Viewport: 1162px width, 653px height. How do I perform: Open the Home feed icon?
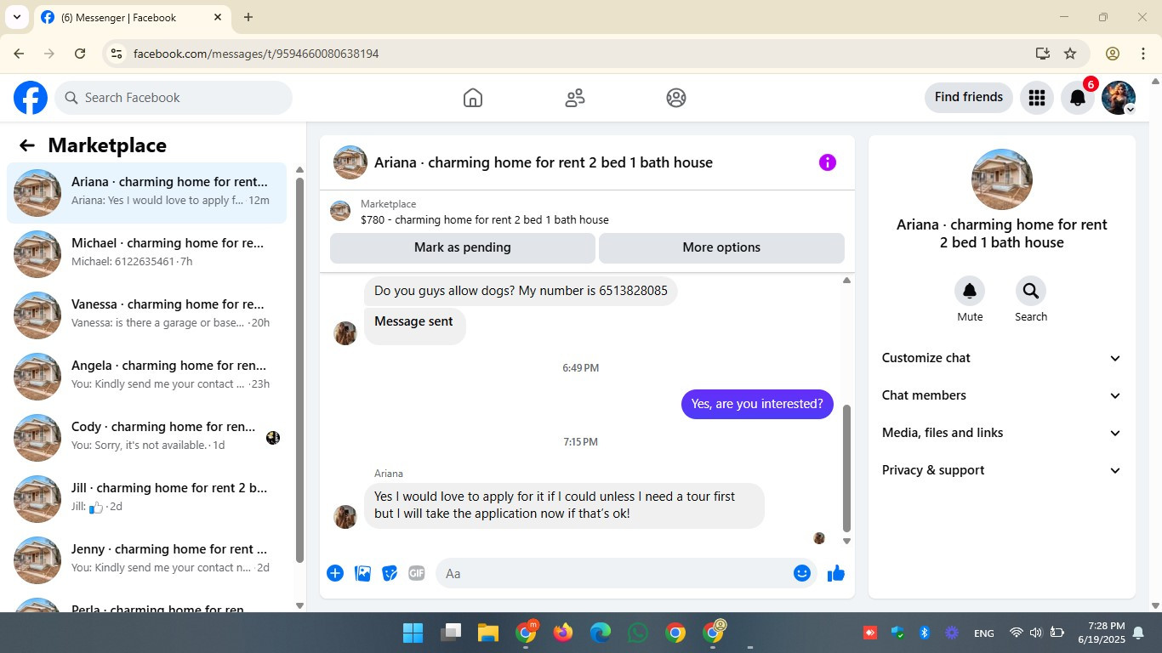(x=473, y=98)
